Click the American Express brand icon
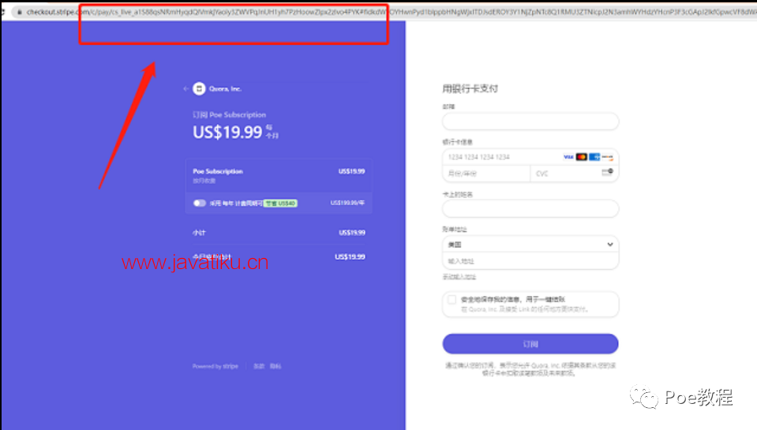This screenshot has height=430, width=757. click(594, 157)
